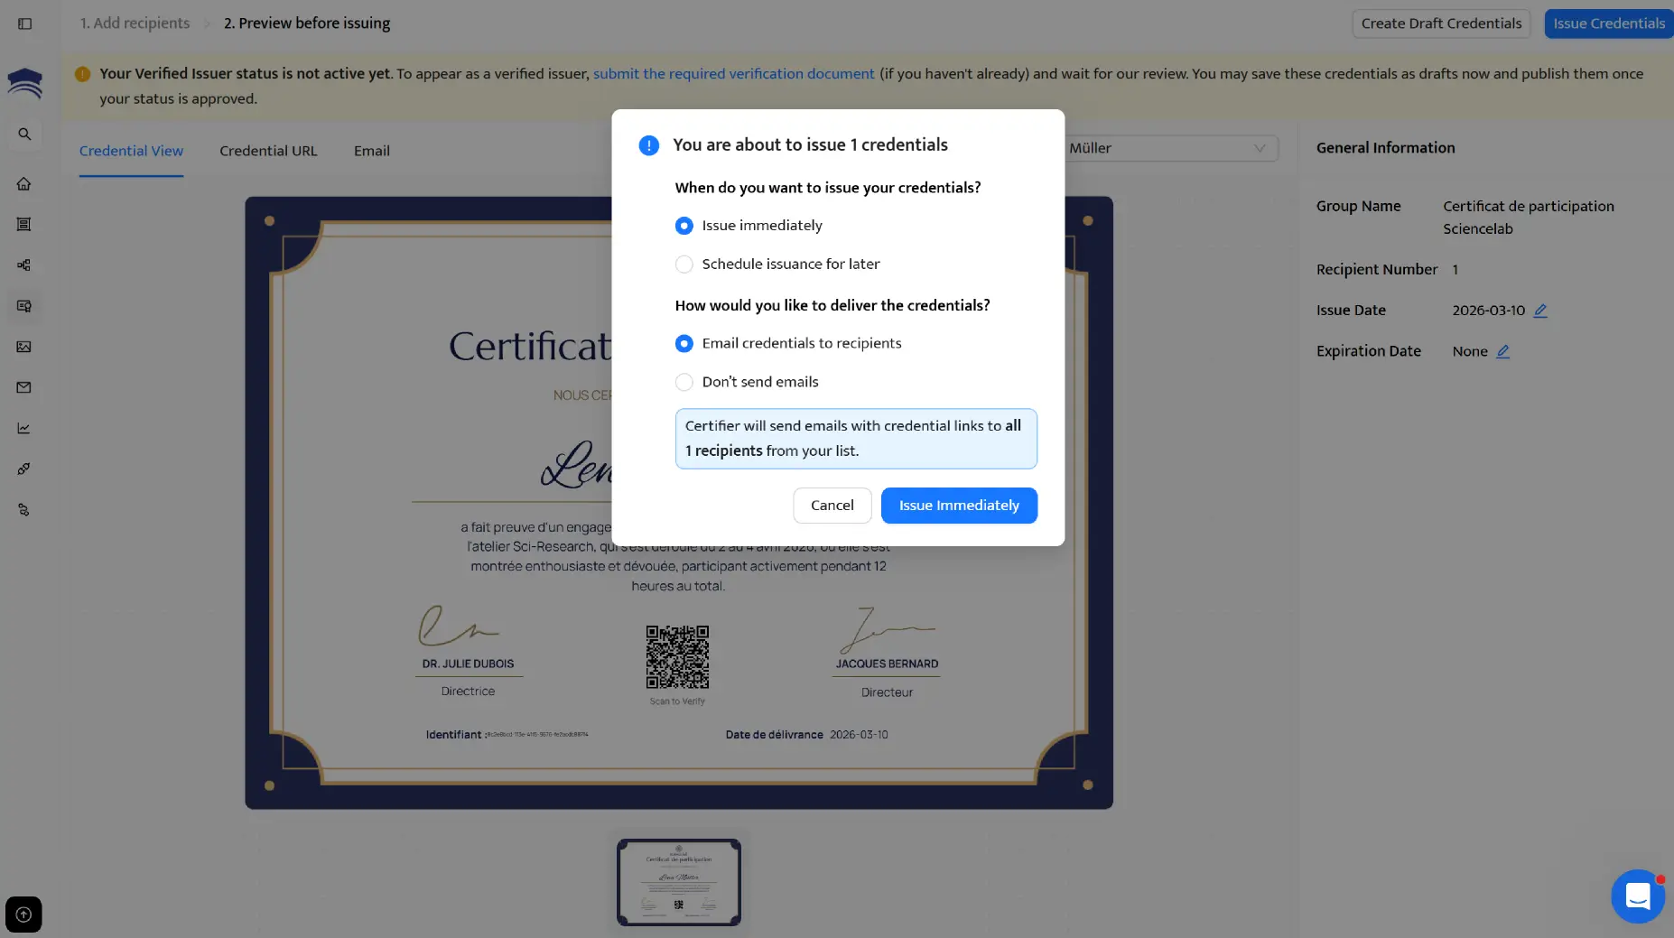Expand the chat widget in the corner
The image size is (1674, 938).
(x=1638, y=896)
